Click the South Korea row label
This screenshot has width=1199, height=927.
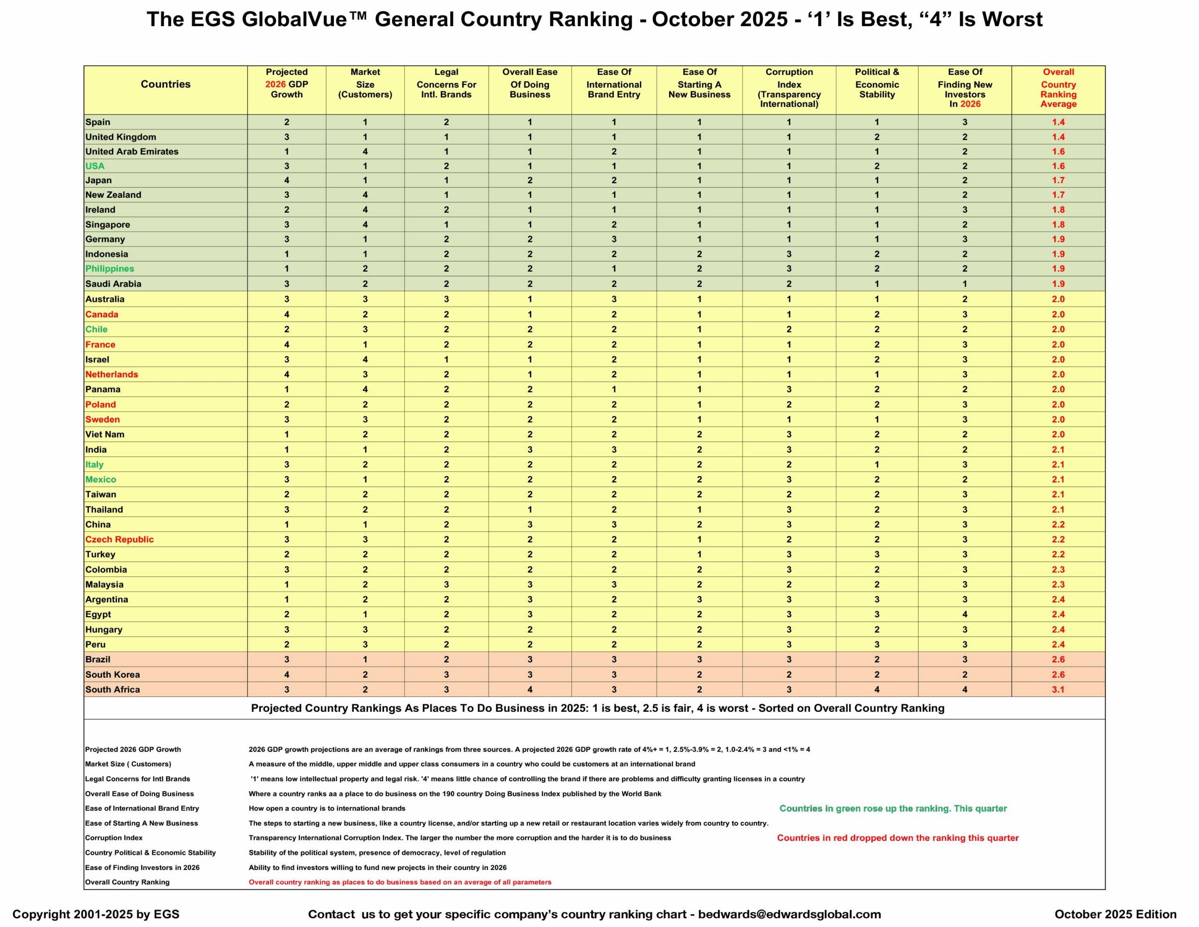click(x=112, y=675)
